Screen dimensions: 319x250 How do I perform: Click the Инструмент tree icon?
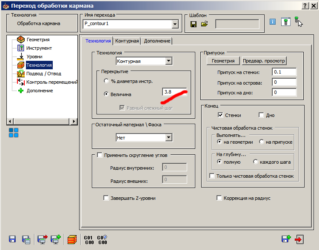coord(20,48)
